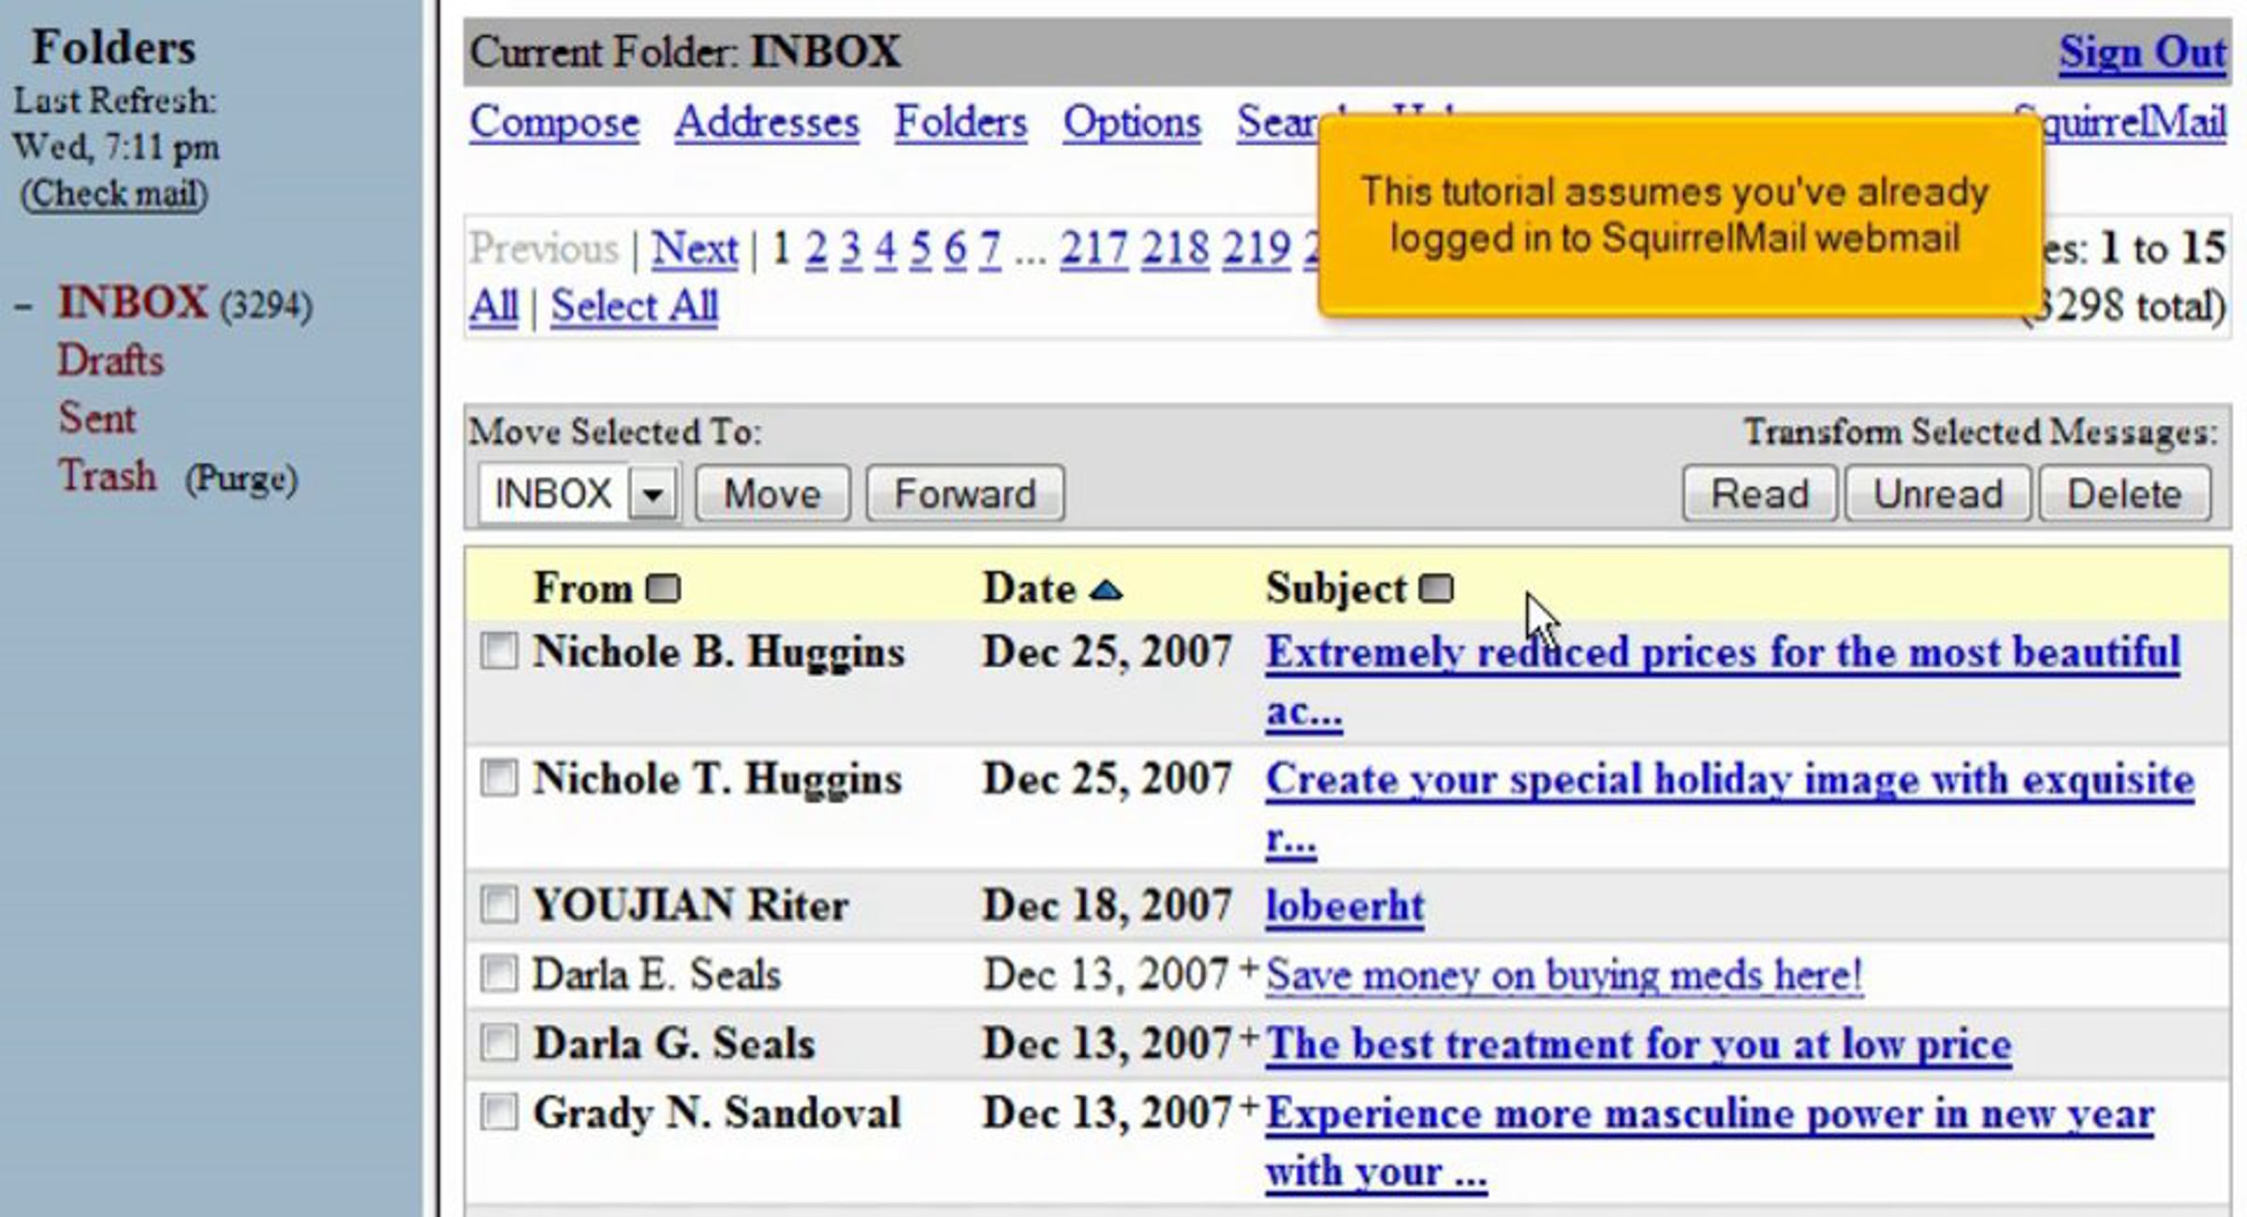2247x1217 pixels.
Task: Click the Date ascending sort arrow
Action: [x=1106, y=590]
